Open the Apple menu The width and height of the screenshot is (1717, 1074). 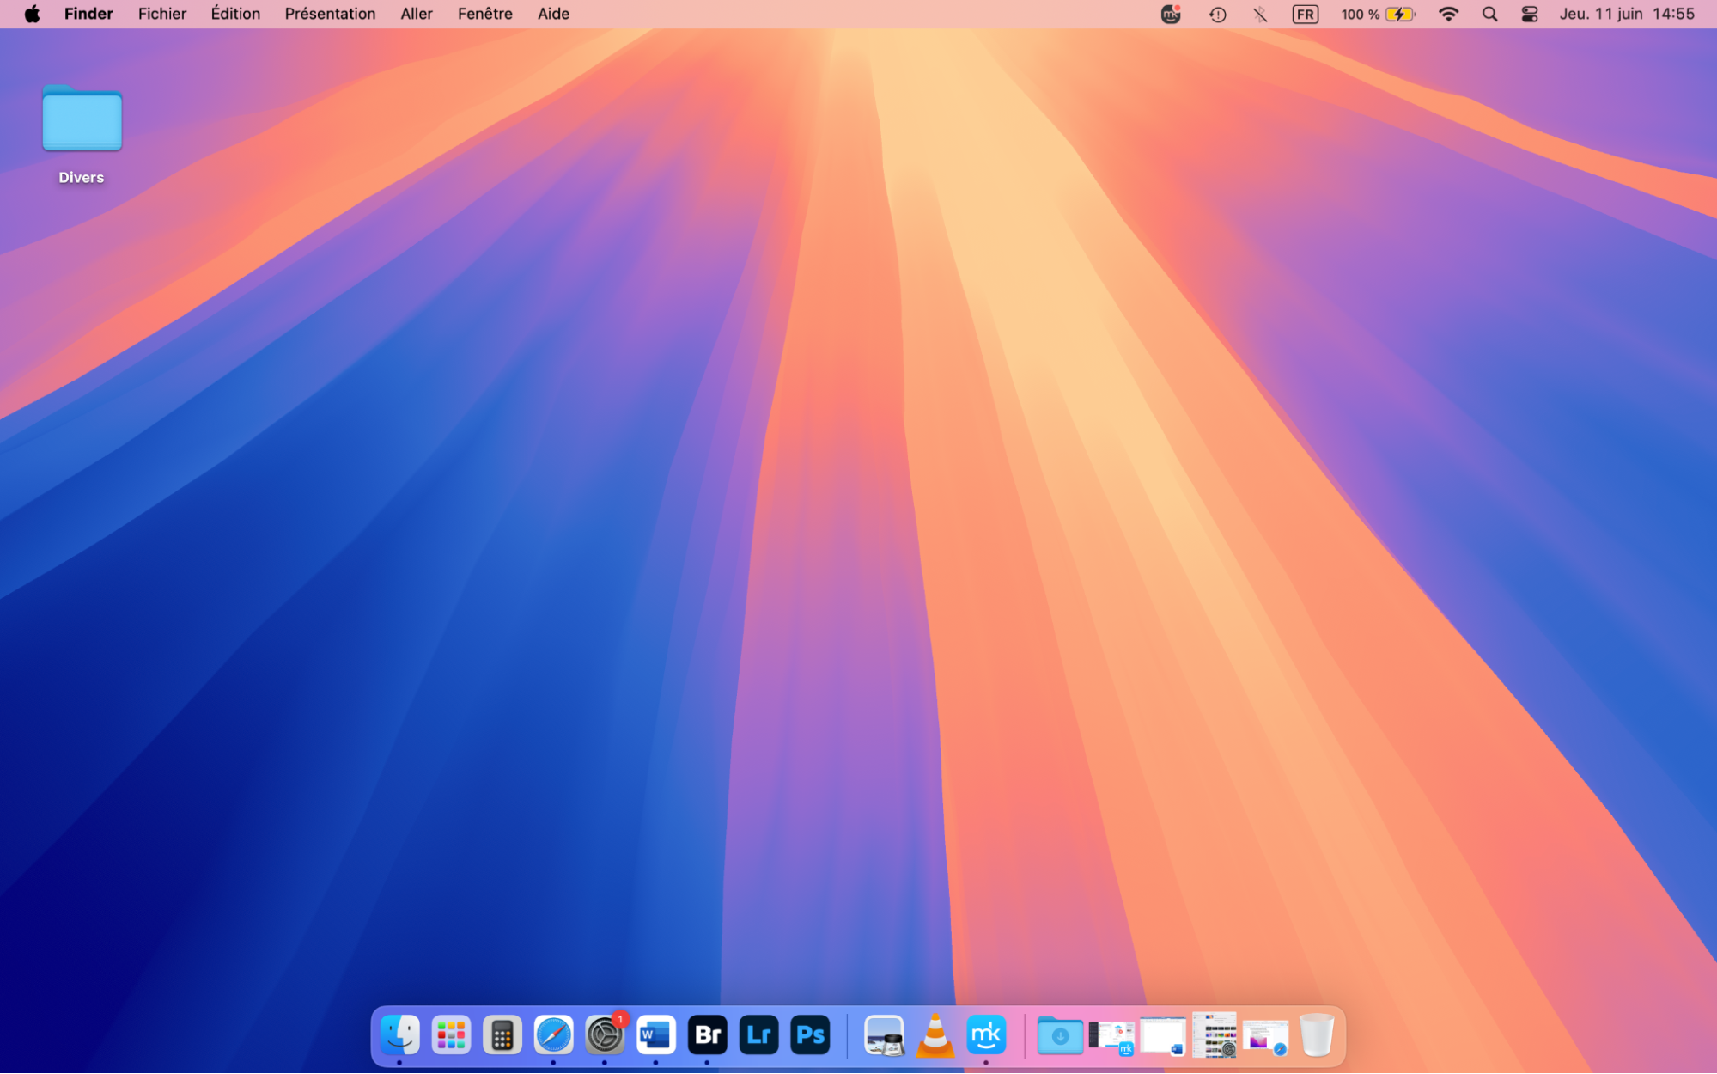pyautogui.click(x=32, y=14)
